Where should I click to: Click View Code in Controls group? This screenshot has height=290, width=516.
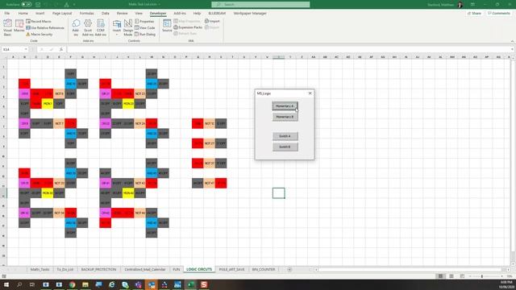tap(145, 27)
